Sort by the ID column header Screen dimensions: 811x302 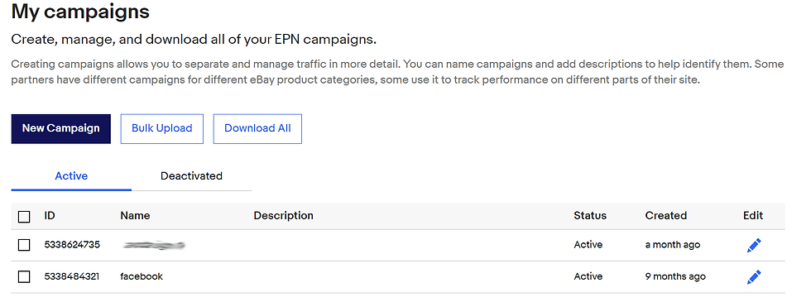click(50, 216)
